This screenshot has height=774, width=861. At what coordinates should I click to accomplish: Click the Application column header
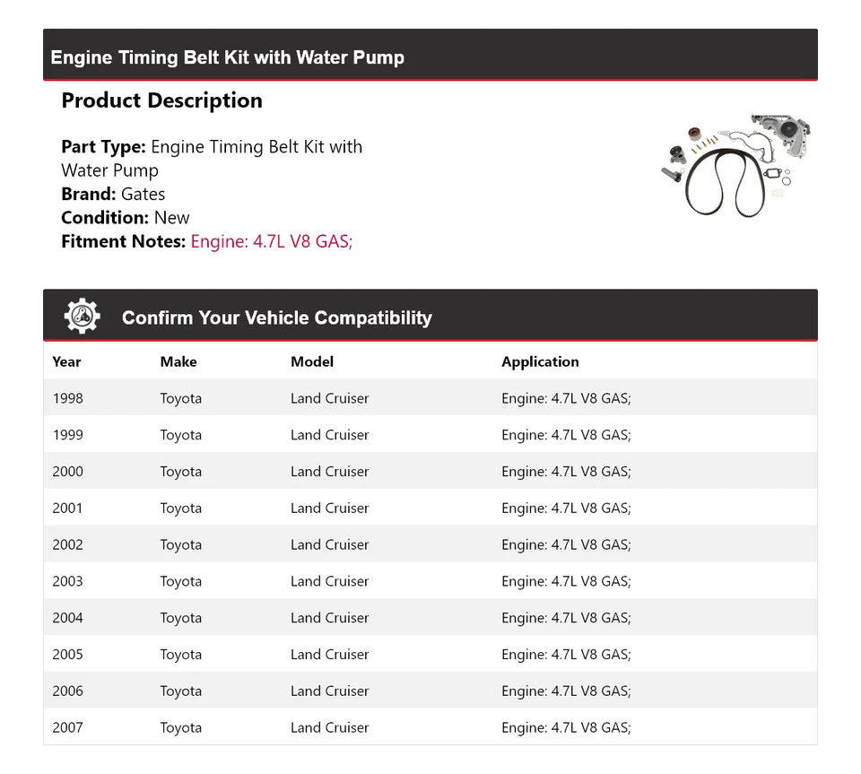540,361
